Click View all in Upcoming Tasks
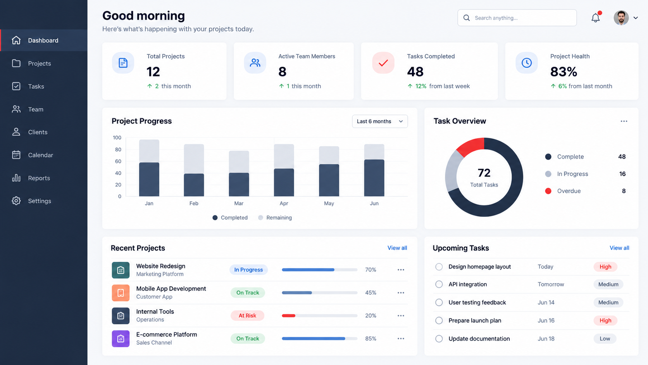 coord(619,248)
